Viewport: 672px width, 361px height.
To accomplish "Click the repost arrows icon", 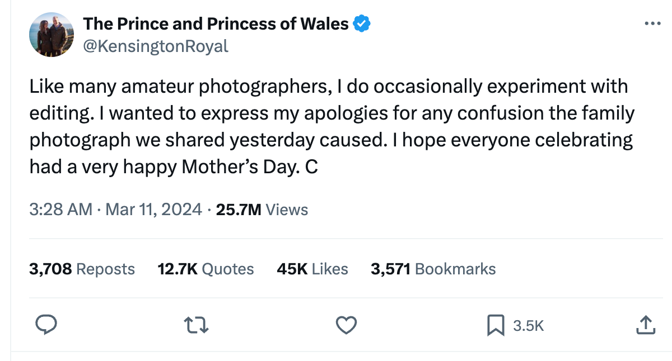I will [198, 325].
